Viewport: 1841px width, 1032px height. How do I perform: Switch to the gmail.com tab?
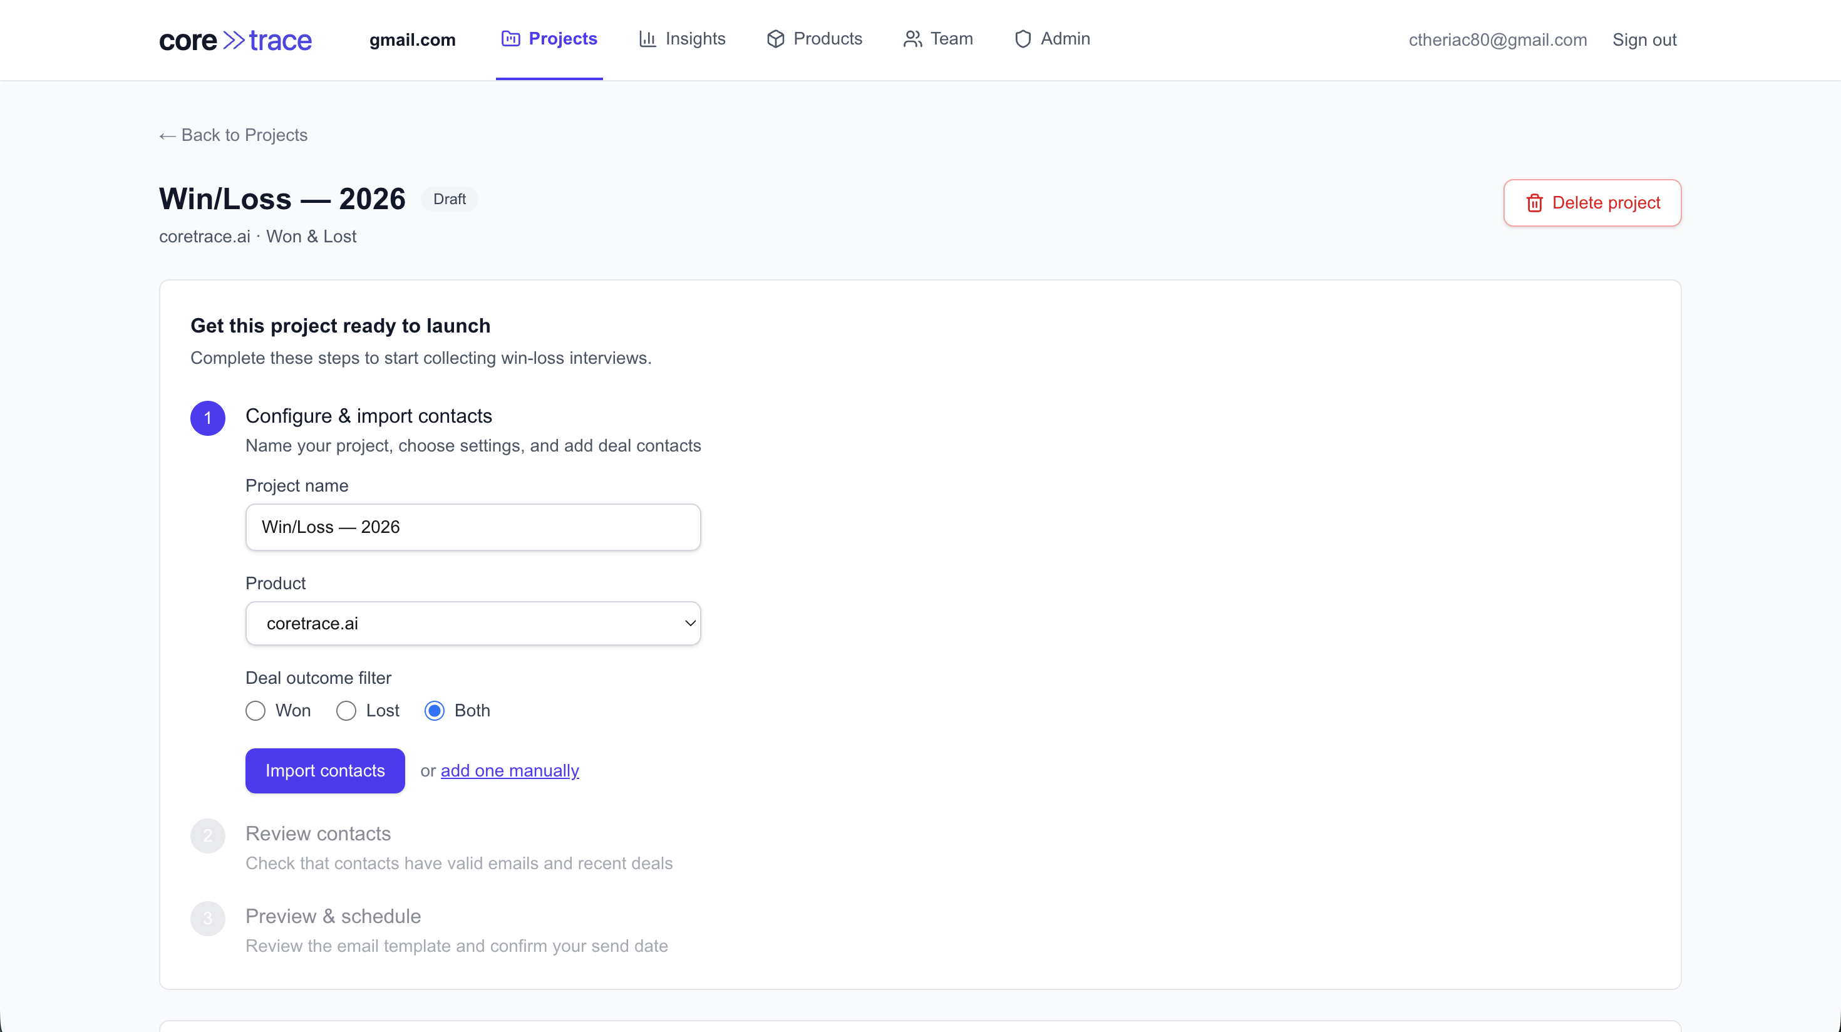(x=411, y=40)
